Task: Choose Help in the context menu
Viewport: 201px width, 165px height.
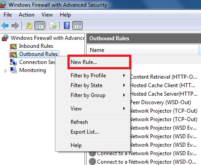Action: pos(99,145)
